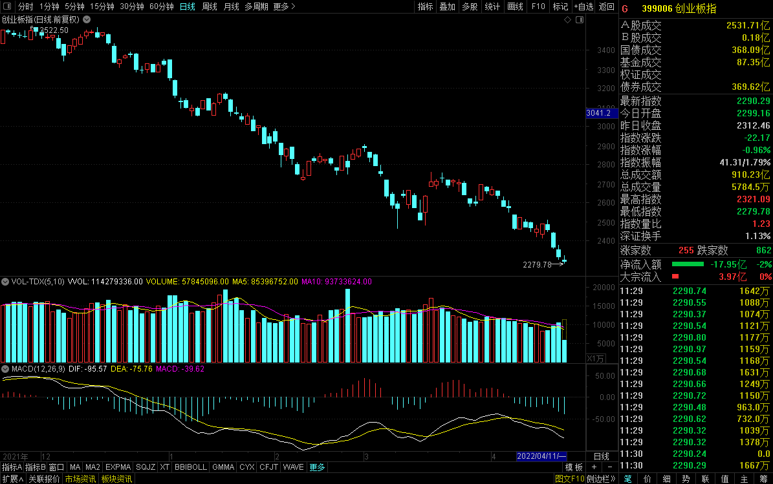Click the X1万 volume unit toggle
This screenshot has width=773, height=484.
point(596,359)
